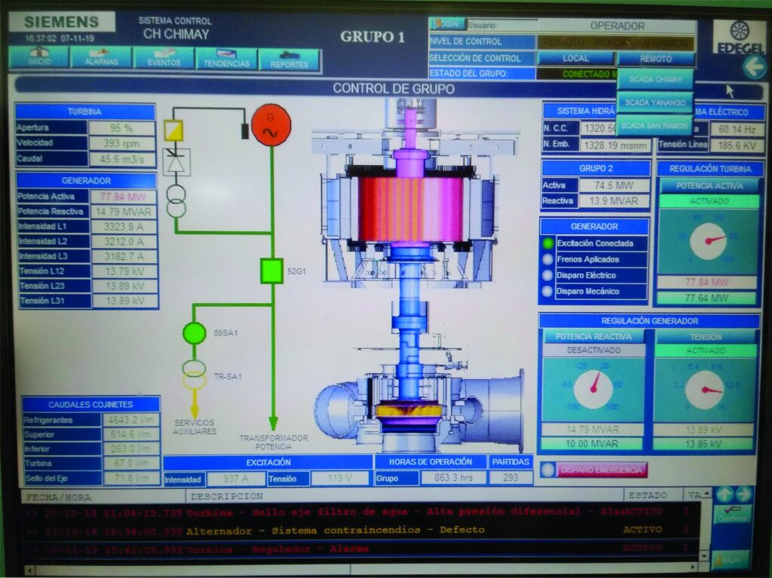Click the green Transformador Potencia arrow
Image resolution: width=772 pixels, height=578 pixels.
click(273, 423)
